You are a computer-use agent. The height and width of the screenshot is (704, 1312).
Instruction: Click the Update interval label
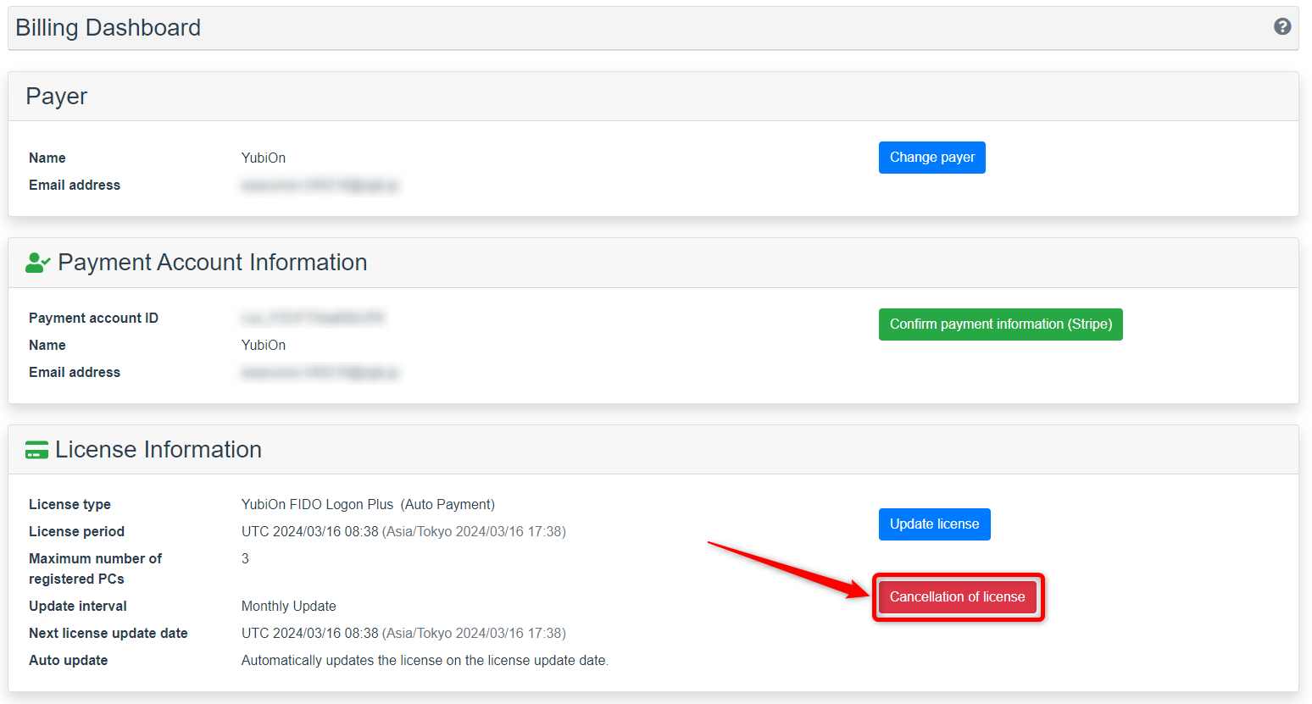pyautogui.click(x=78, y=607)
